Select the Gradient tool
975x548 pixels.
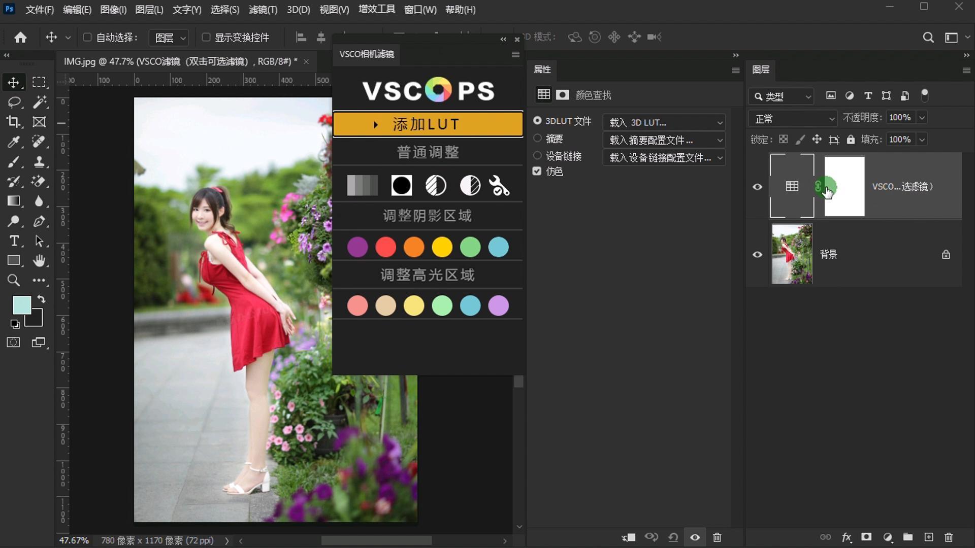(x=14, y=201)
